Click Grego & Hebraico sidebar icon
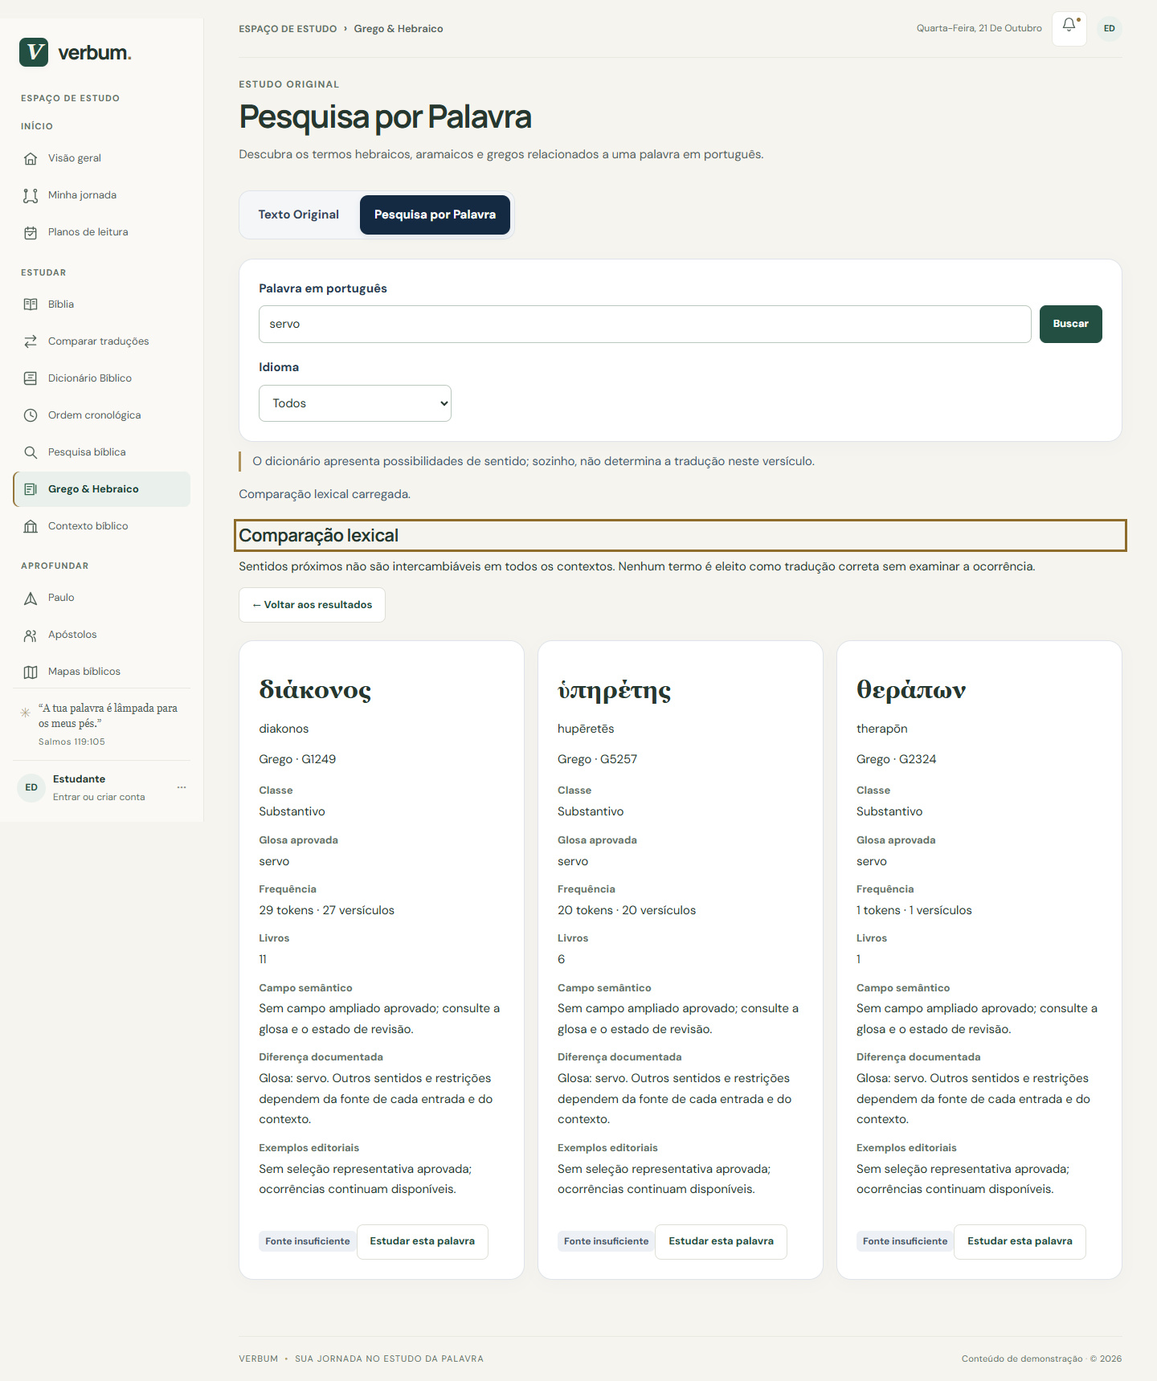1157x1381 pixels. [31, 489]
